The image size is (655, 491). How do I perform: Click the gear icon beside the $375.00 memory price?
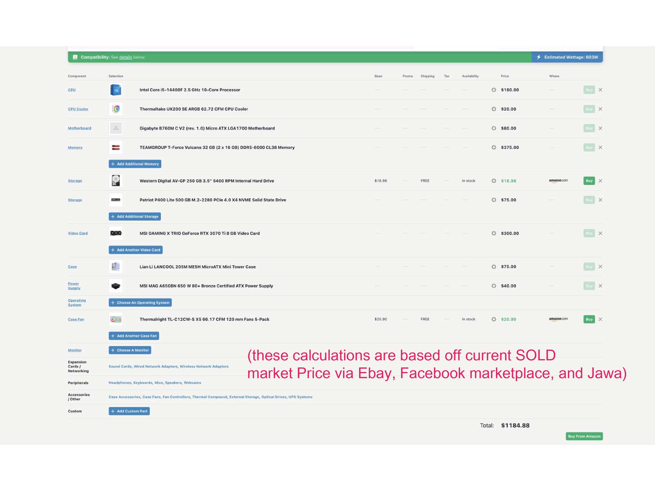click(x=494, y=147)
